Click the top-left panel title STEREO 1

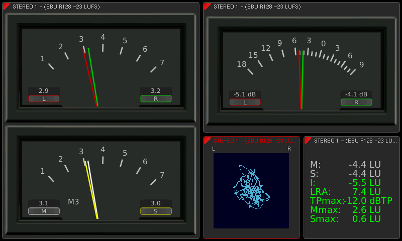coord(56,7)
